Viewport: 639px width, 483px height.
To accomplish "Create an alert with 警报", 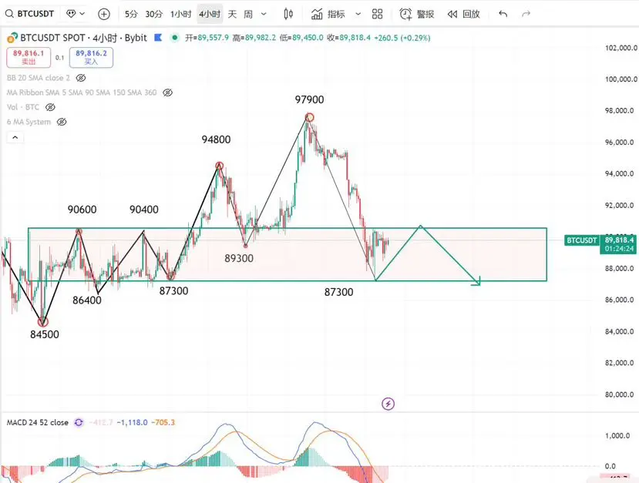I will click(416, 15).
